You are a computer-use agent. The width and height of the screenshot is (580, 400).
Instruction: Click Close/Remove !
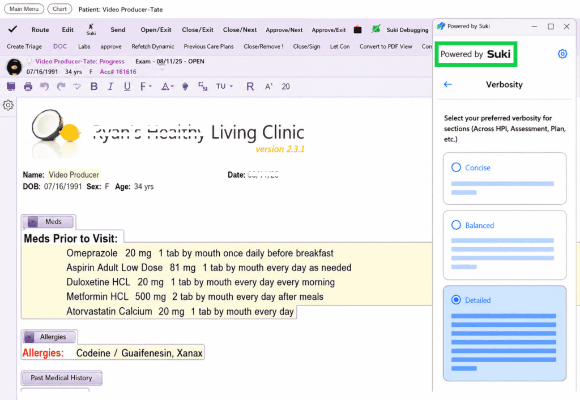click(263, 46)
